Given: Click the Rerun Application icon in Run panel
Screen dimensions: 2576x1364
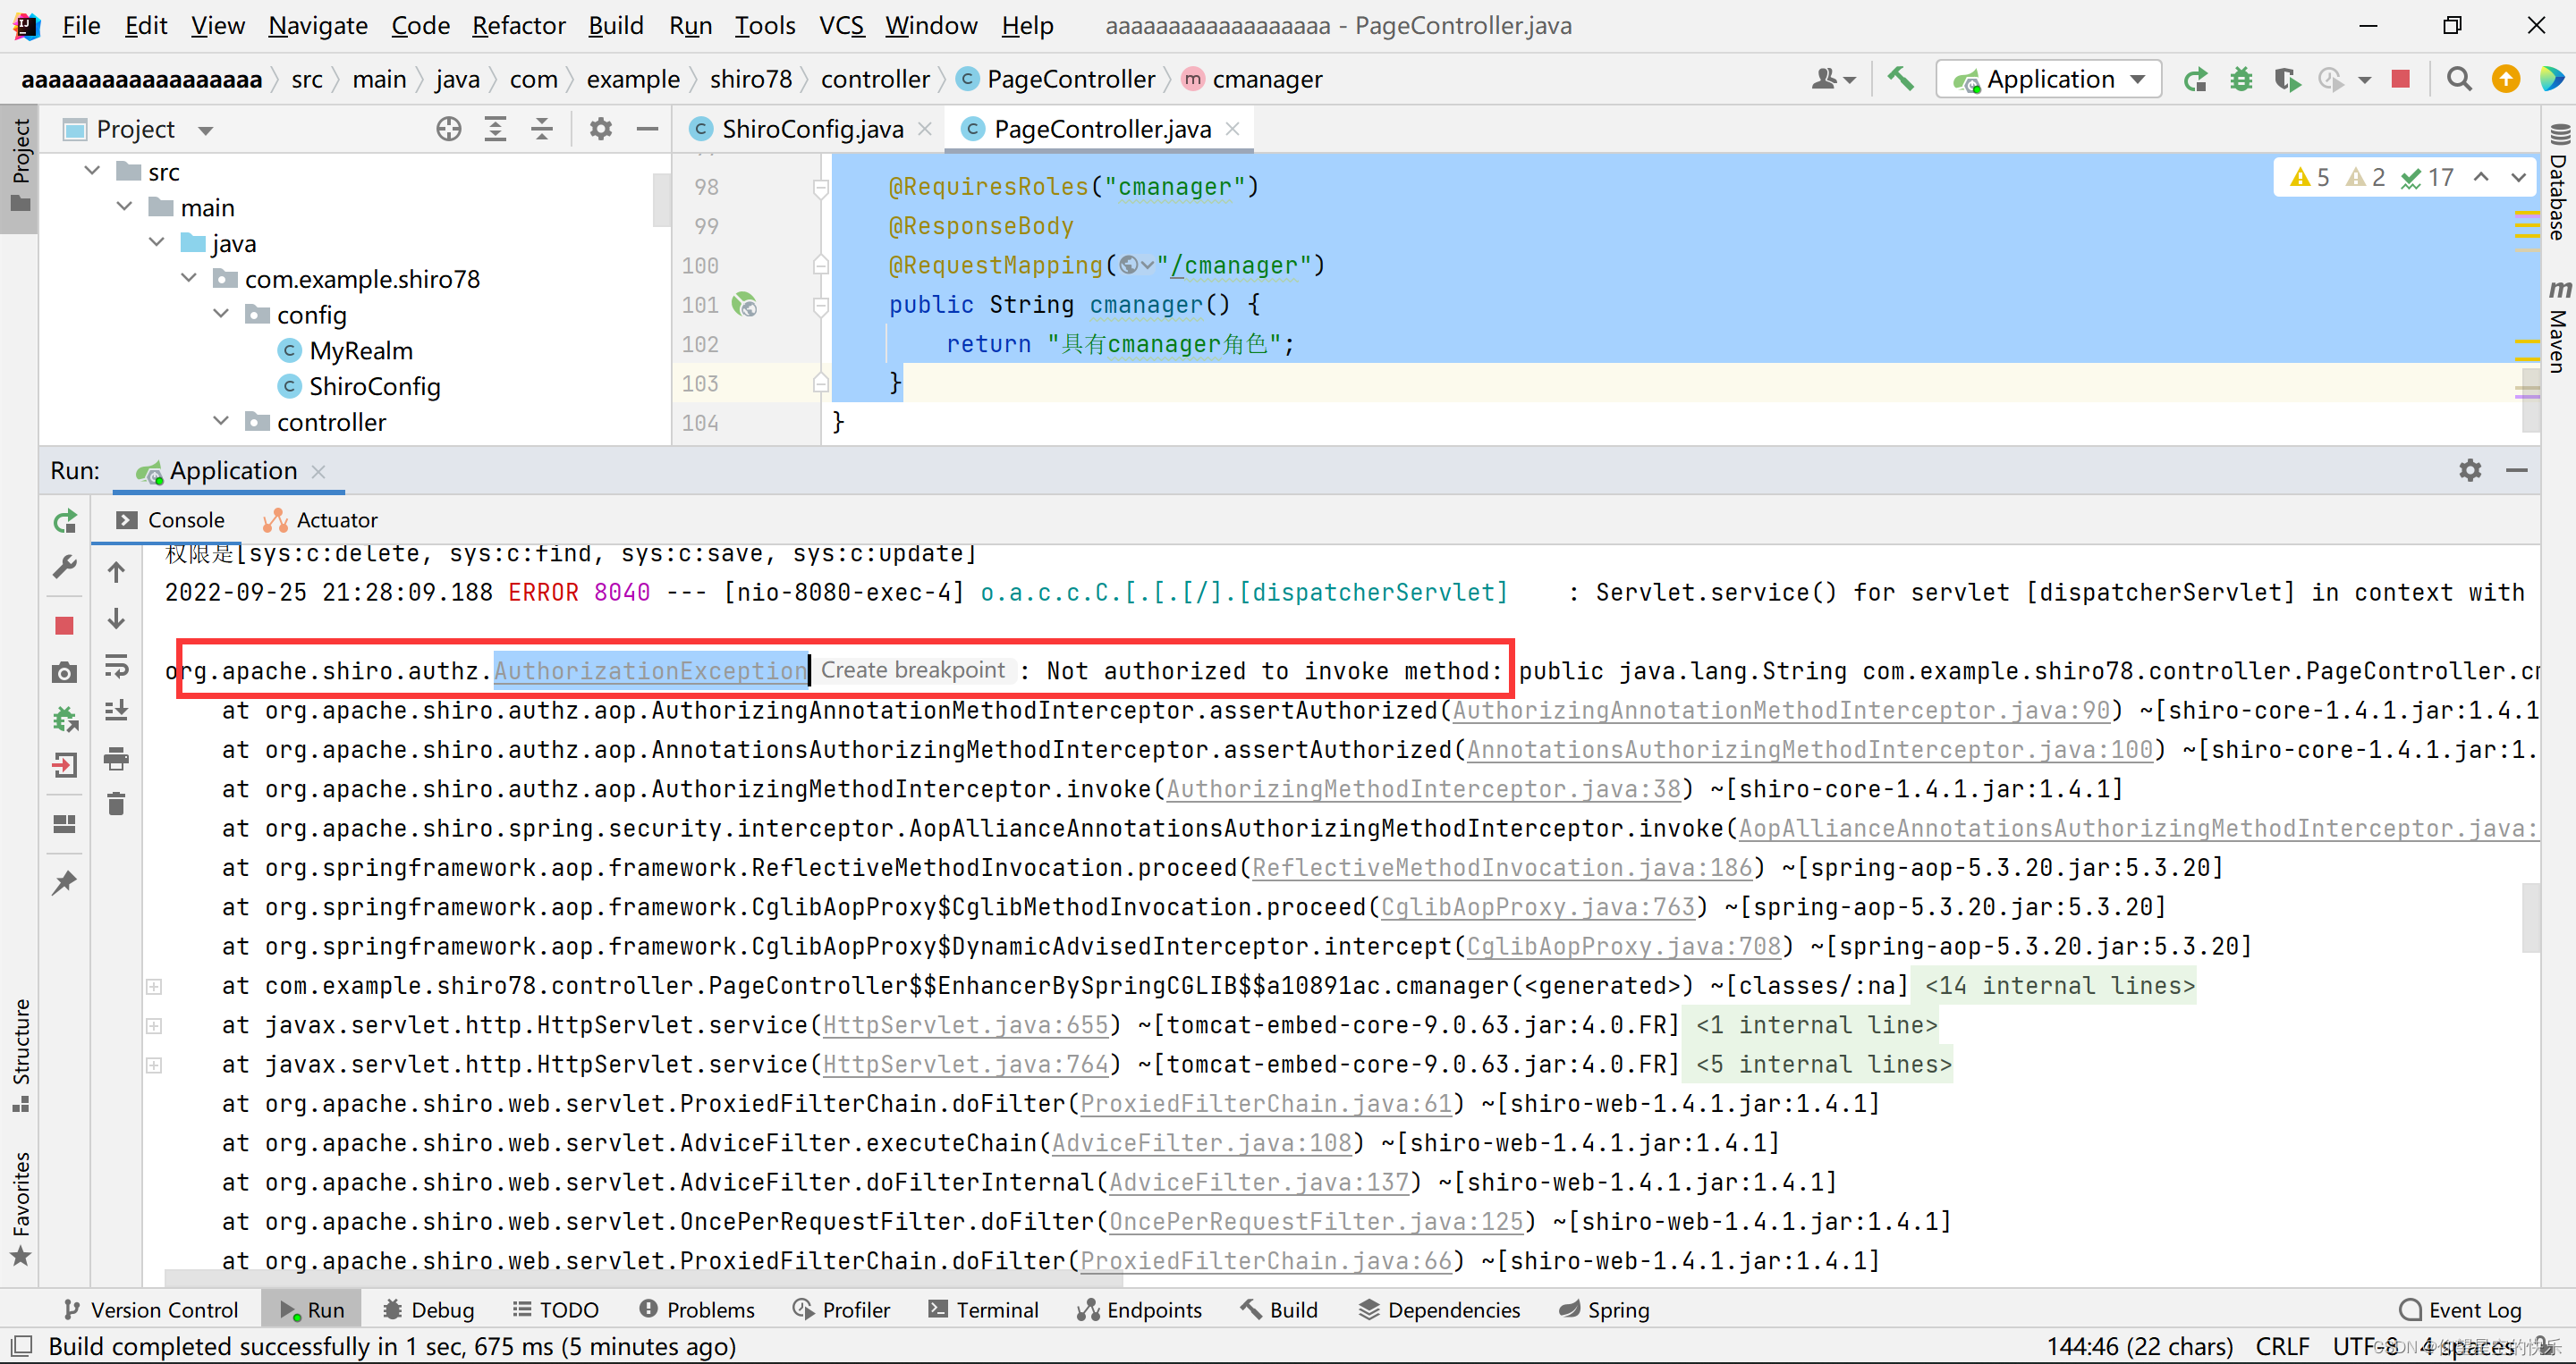Looking at the screenshot, I should point(65,522).
